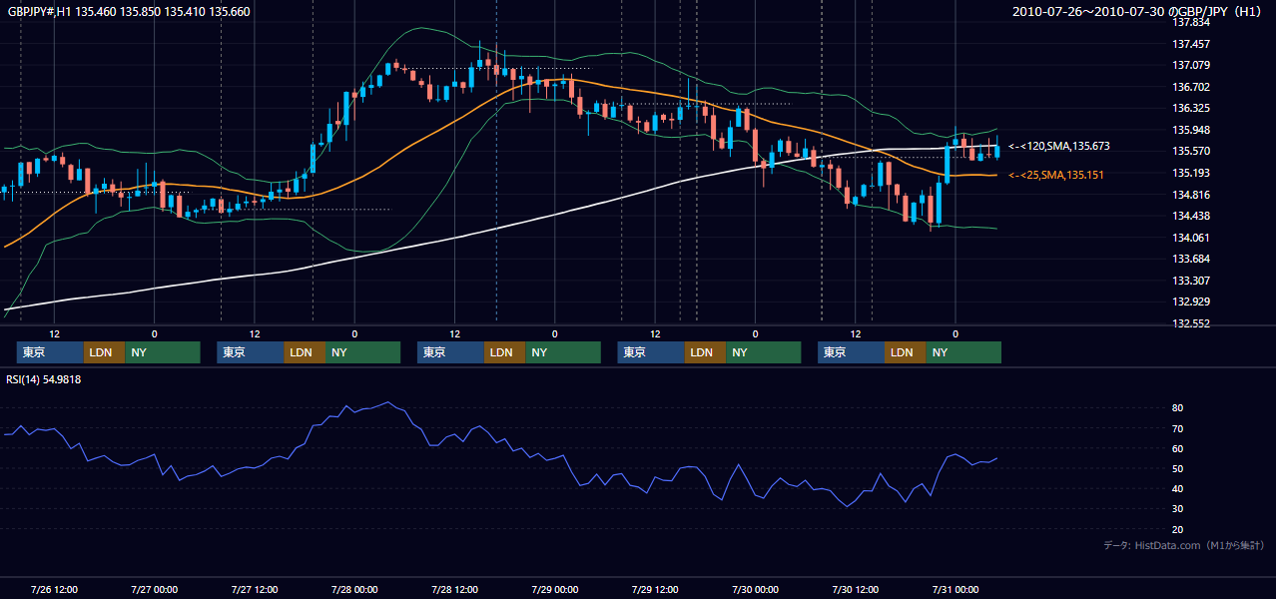Click the 7/28 12:00 time axis label
The image size is (1276, 599).
point(454,589)
